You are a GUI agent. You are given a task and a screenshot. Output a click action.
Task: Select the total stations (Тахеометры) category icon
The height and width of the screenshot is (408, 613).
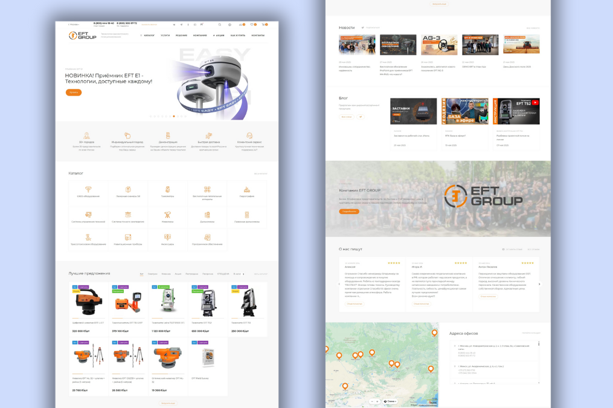tap(167, 189)
